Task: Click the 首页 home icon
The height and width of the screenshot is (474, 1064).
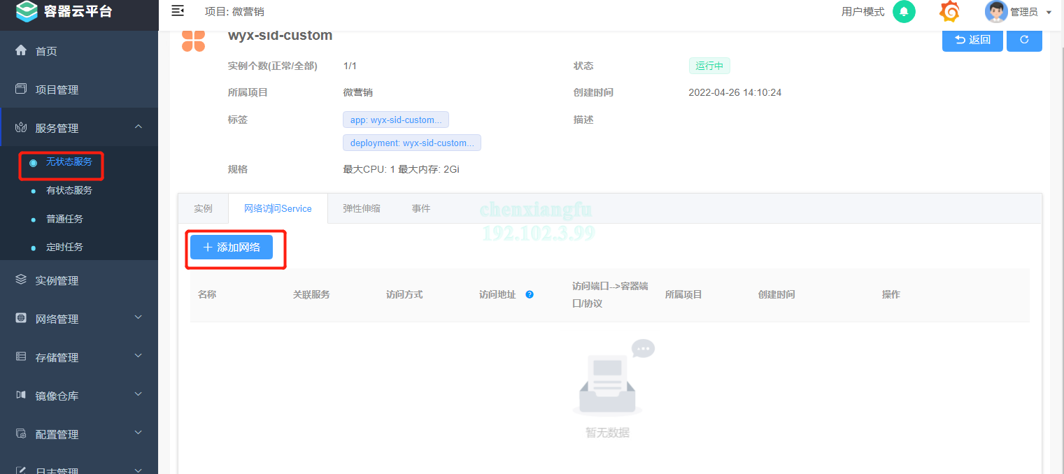Action: [21, 50]
